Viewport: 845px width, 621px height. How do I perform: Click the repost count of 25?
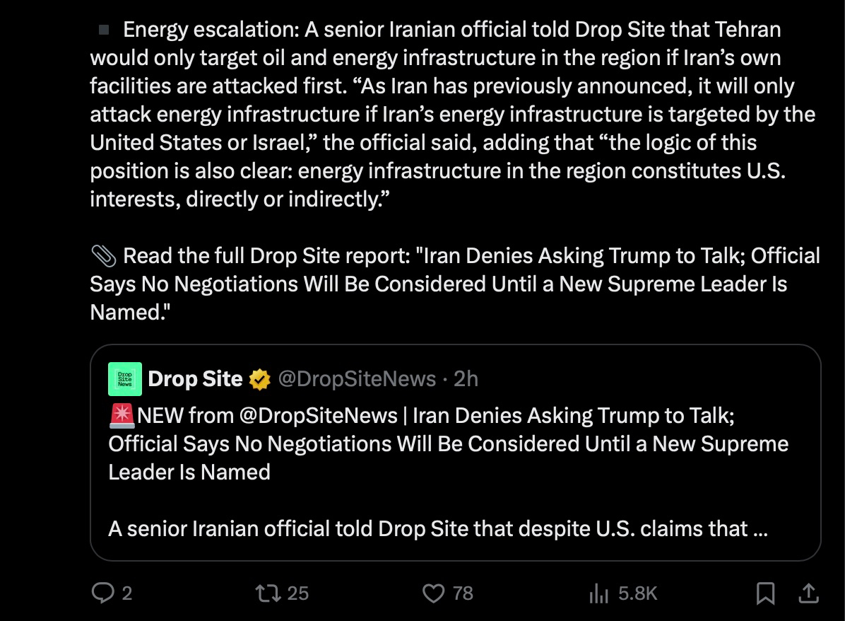[x=298, y=593]
